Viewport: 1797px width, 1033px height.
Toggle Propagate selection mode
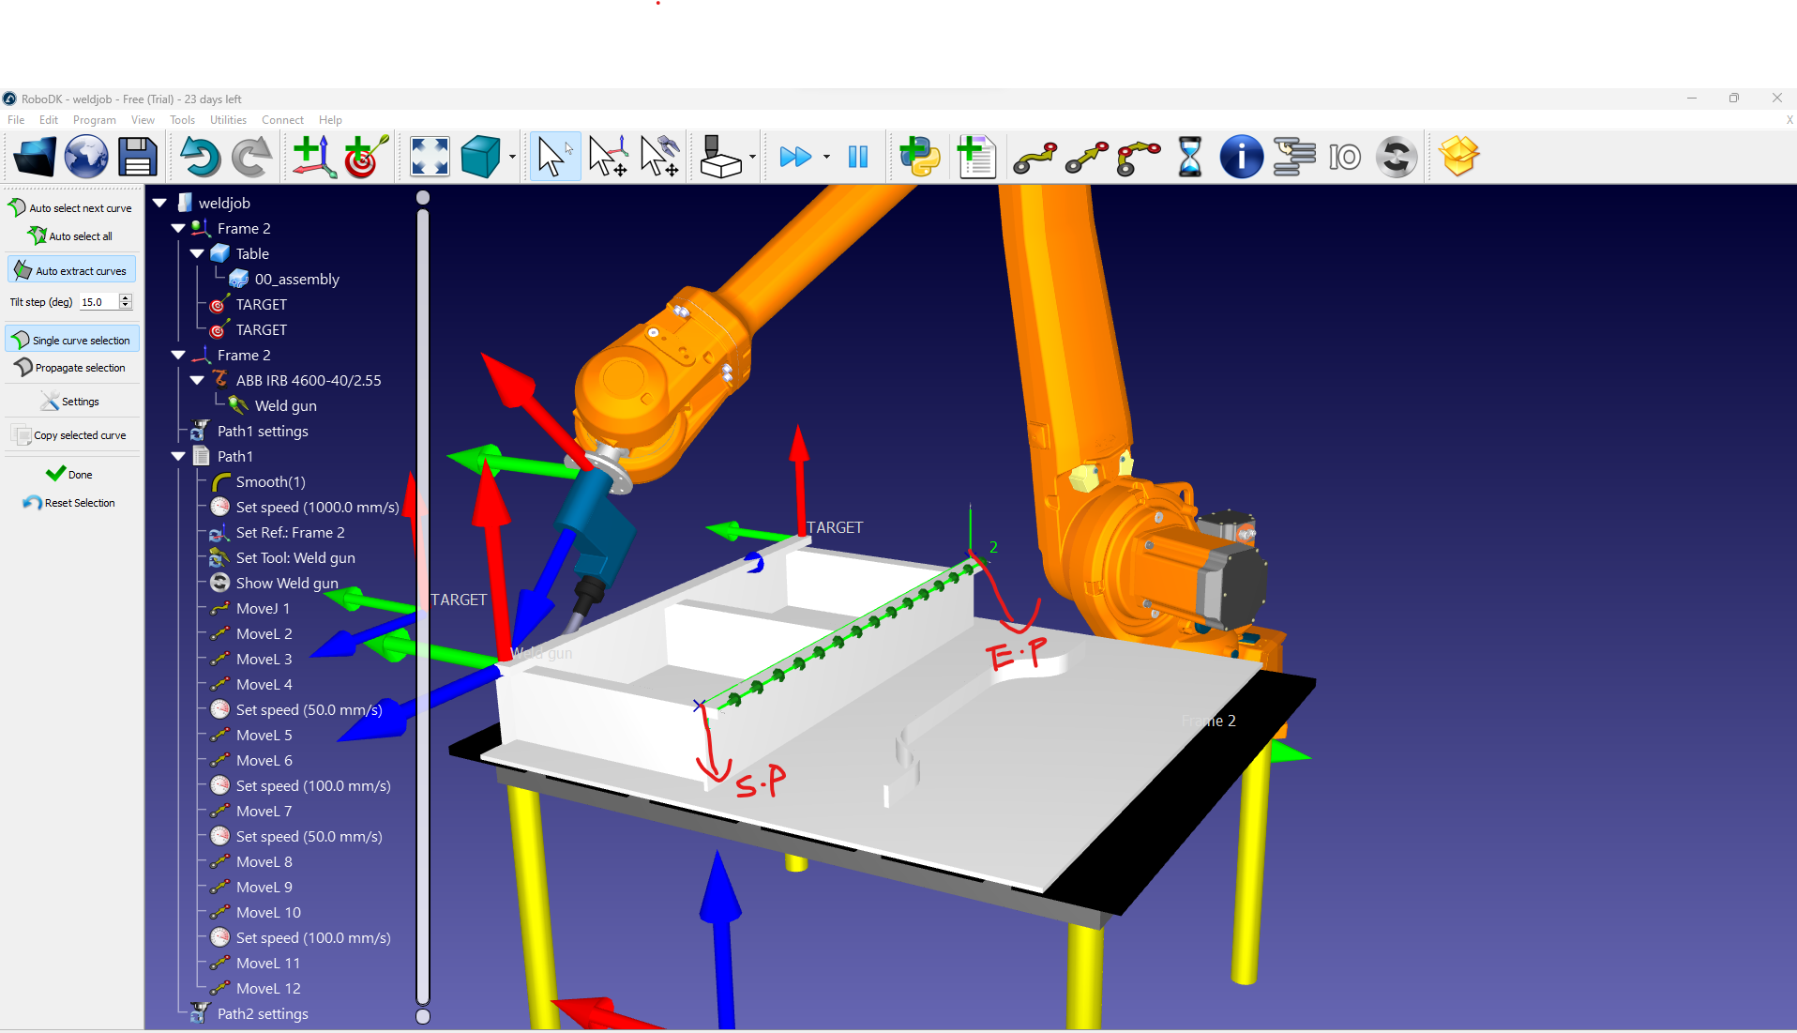tap(72, 368)
